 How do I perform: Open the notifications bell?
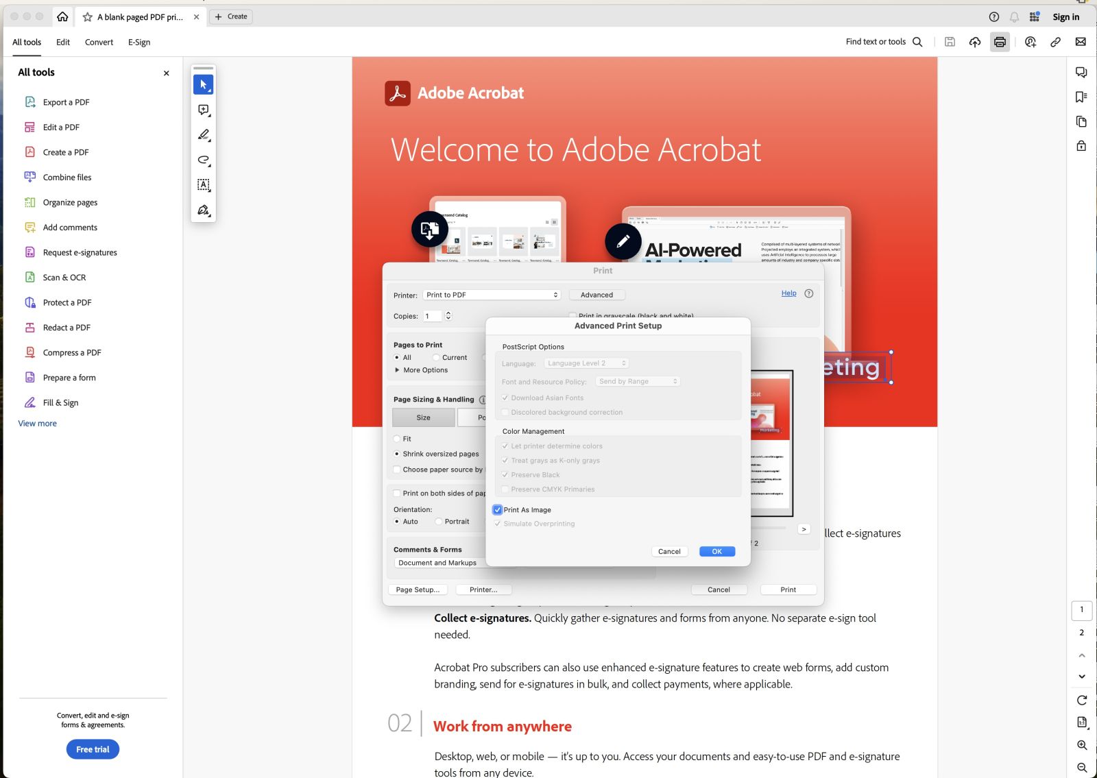1014,16
